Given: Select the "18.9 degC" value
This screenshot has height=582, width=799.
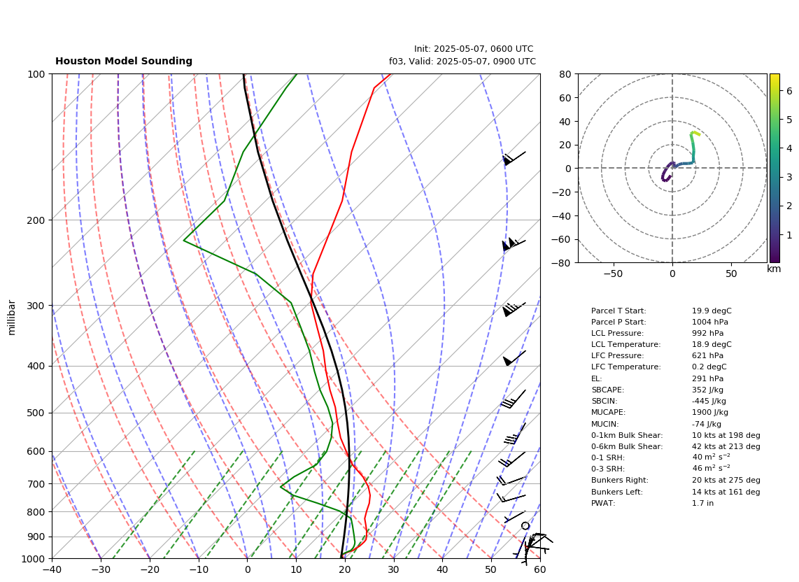Looking at the screenshot, I should 712,344.
